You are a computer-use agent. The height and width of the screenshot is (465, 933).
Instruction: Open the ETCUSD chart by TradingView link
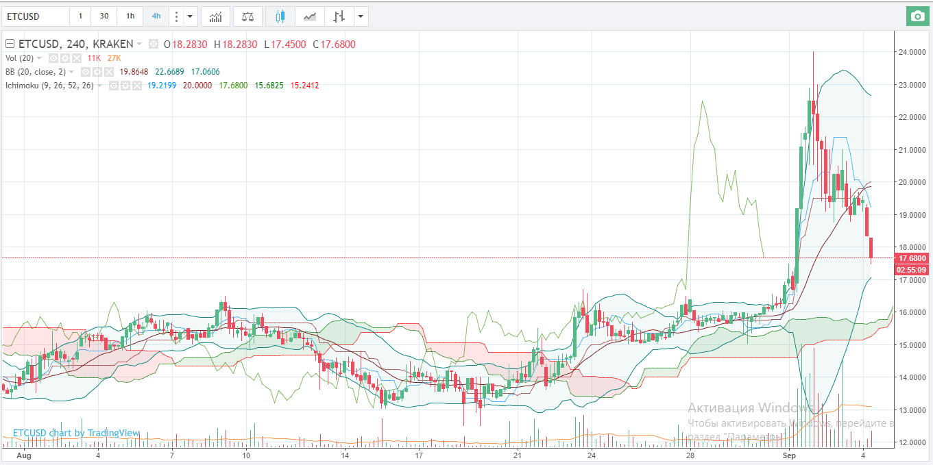pos(76,433)
